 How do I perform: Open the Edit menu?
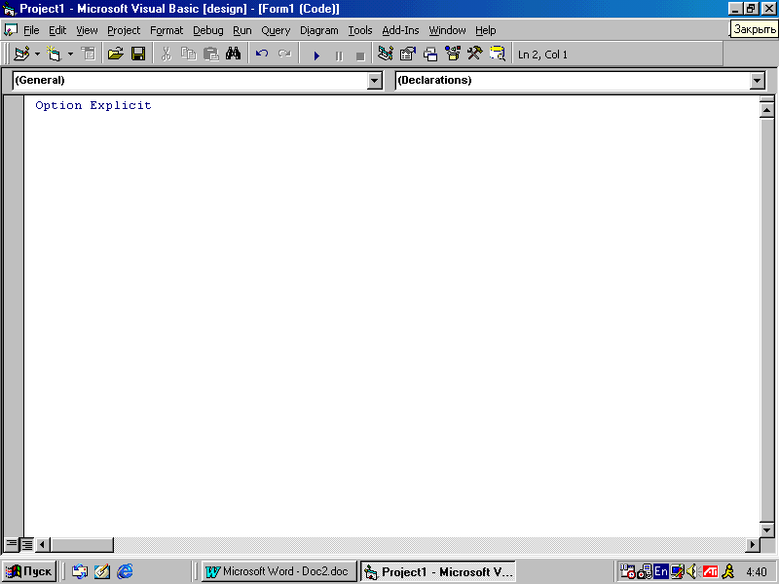tap(57, 30)
